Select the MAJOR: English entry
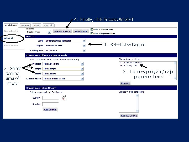 click(x=128, y=65)
